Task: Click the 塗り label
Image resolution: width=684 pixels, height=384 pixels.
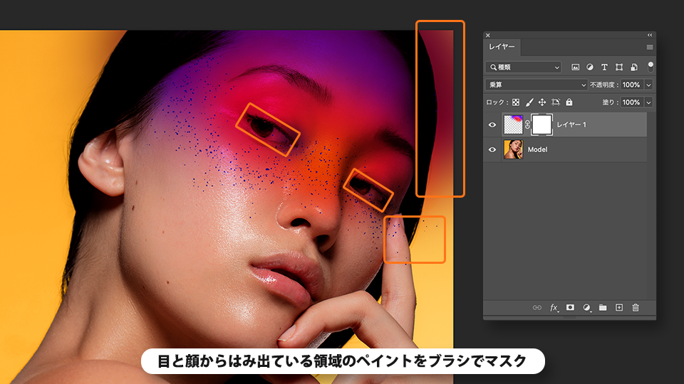Action: tap(611, 102)
